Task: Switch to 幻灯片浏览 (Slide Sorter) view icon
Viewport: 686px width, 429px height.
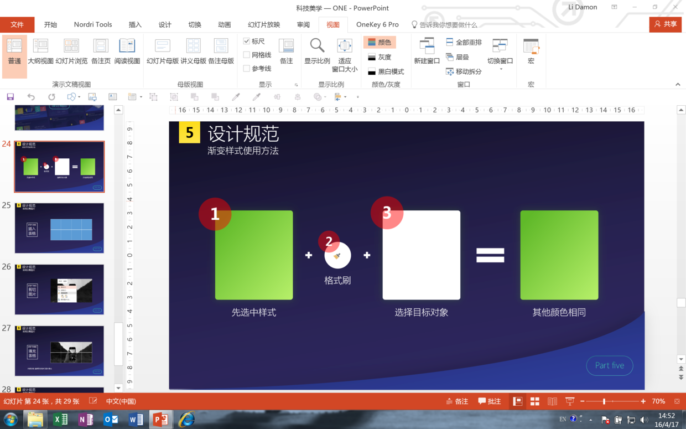Action: (71, 50)
